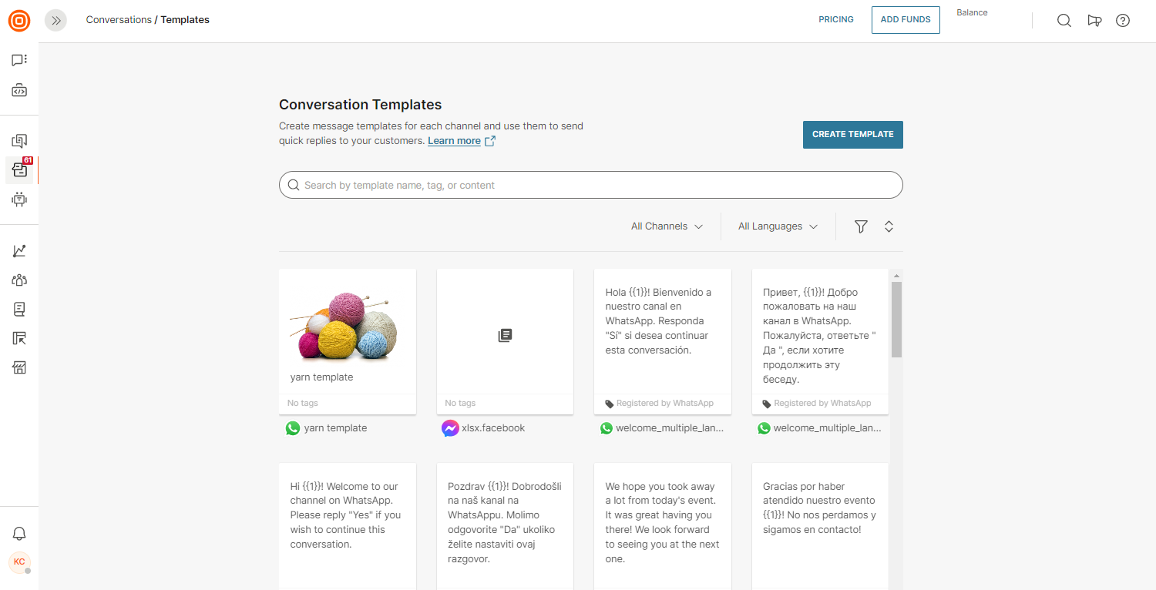Click the ADD FUNDS button
This screenshot has height=590, width=1156.
point(906,20)
